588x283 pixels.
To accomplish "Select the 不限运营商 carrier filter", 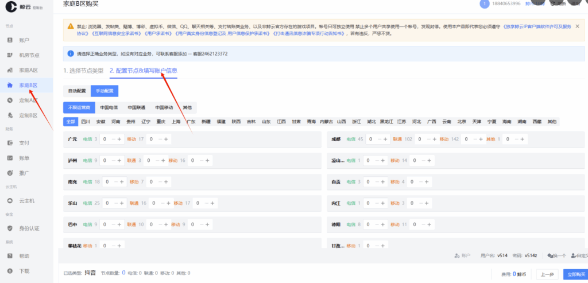I will (79, 107).
